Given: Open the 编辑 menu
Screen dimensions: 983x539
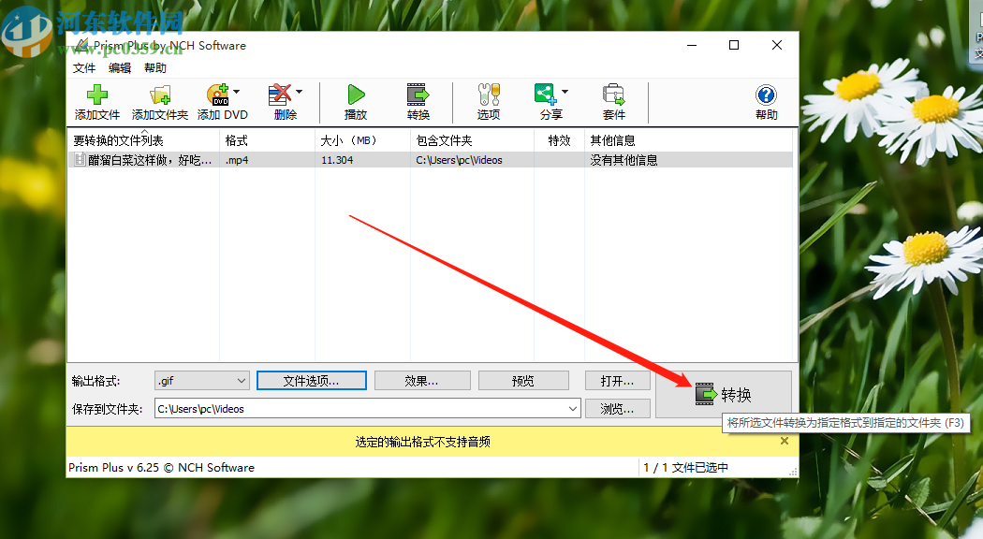Looking at the screenshot, I should point(120,67).
